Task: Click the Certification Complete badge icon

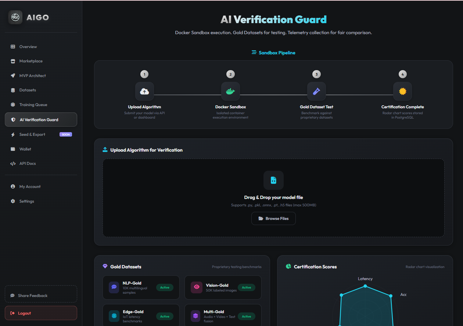Action: coord(402,91)
